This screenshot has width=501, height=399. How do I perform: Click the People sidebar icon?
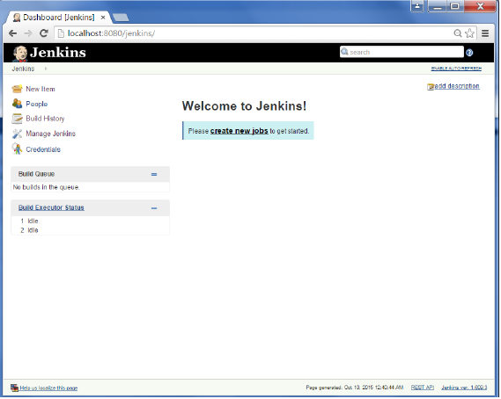(x=17, y=104)
